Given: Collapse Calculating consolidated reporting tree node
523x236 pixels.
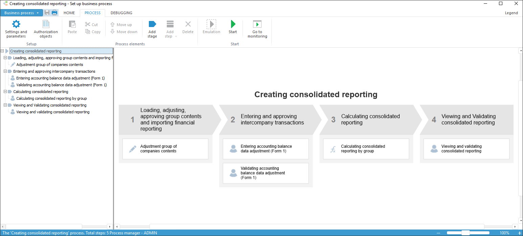Looking at the screenshot, I should pos(5,92).
